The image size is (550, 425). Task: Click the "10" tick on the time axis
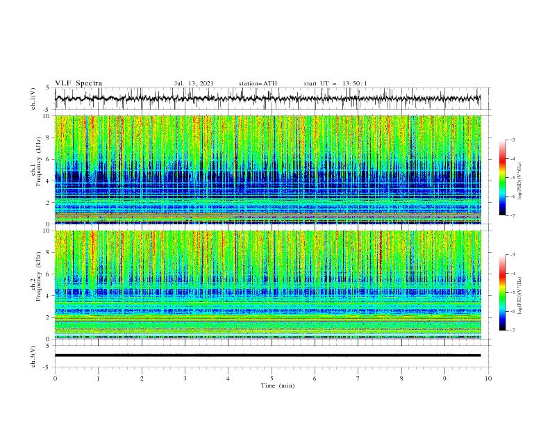tap(488, 378)
